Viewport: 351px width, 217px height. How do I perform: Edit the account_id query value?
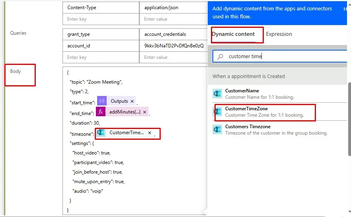coord(173,46)
